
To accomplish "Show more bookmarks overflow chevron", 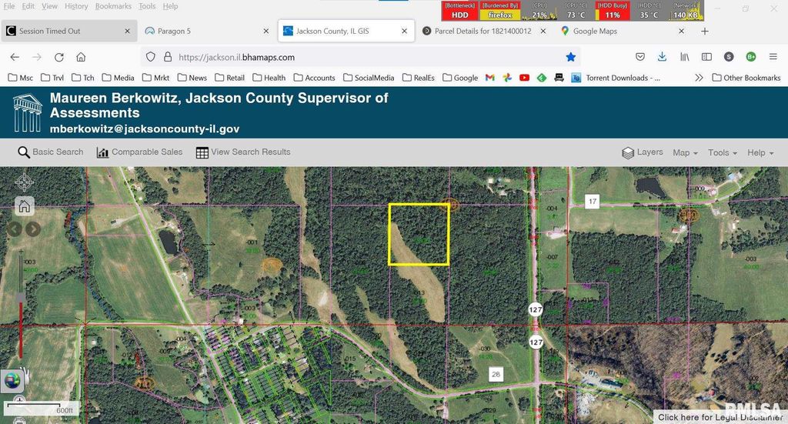I will click(699, 78).
